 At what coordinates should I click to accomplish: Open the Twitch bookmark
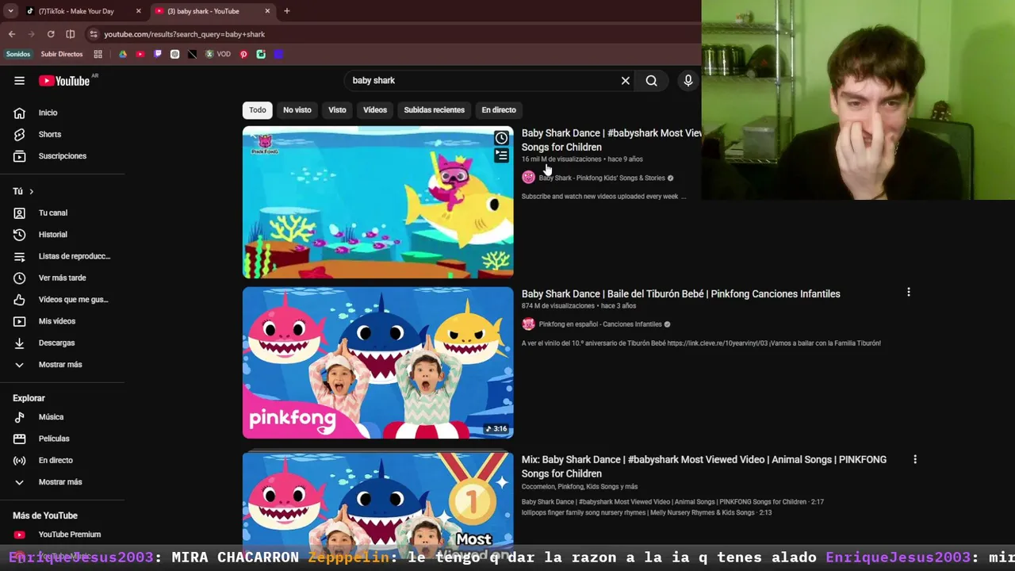pos(158,54)
